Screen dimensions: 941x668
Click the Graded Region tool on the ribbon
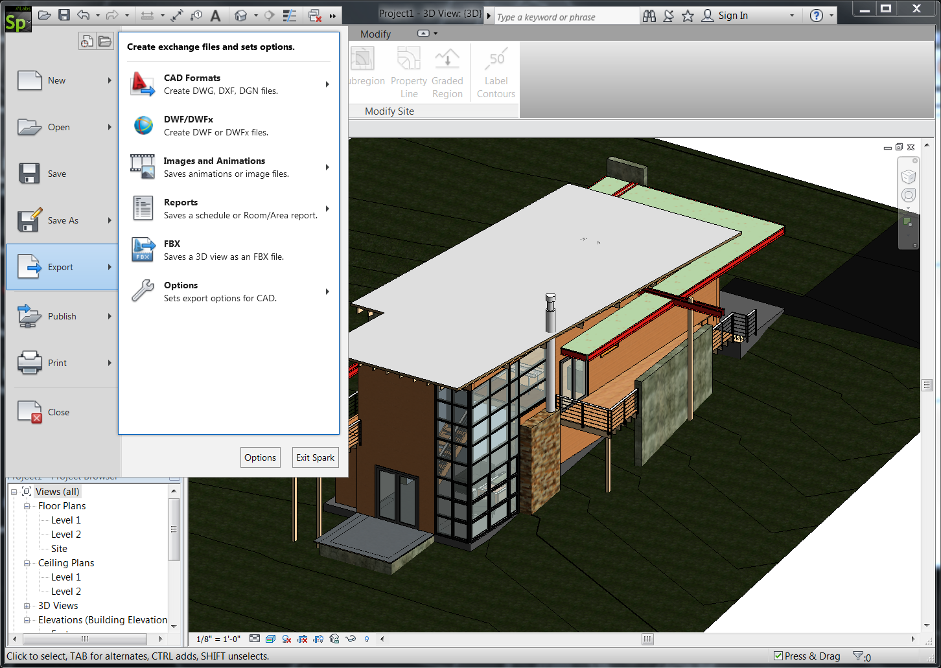tap(447, 72)
